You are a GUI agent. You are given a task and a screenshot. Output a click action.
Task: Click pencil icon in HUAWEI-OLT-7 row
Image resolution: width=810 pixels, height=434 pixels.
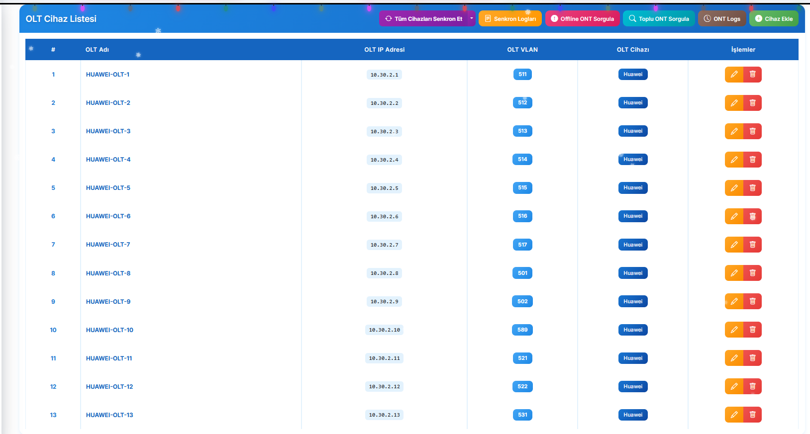tap(734, 245)
